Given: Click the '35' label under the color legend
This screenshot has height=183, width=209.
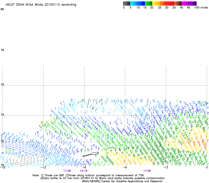Looking at the screenshot, I should (174, 8).
